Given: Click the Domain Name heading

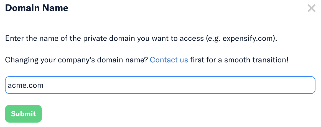Looking at the screenshot, I should [x=37, y=8].
